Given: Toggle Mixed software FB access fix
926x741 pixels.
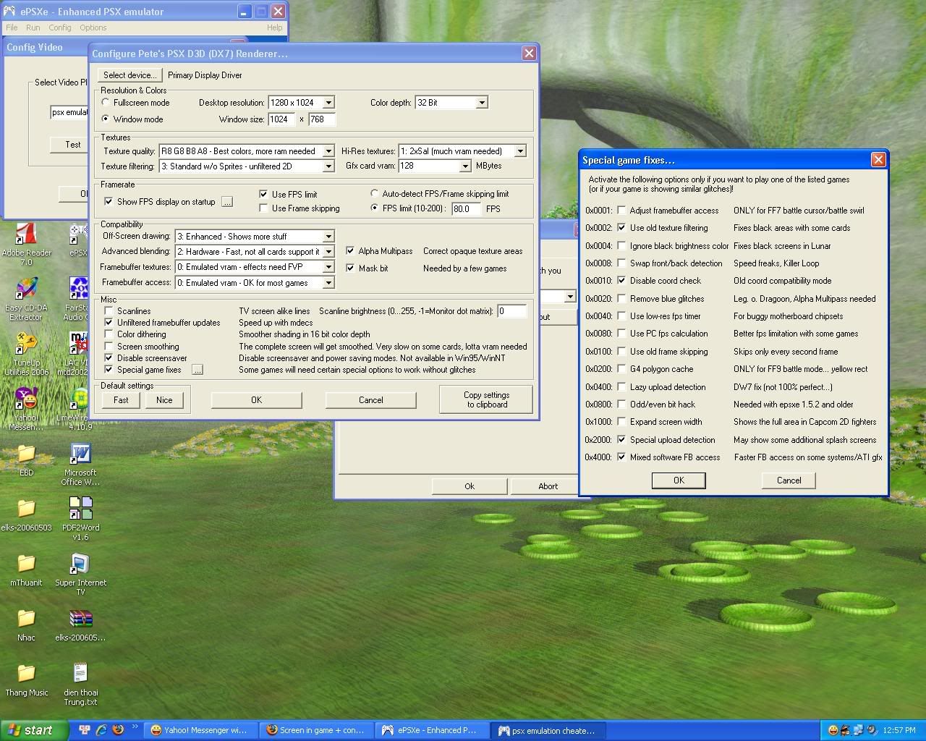Looking at the screenshot, I should tap(621, 457).
